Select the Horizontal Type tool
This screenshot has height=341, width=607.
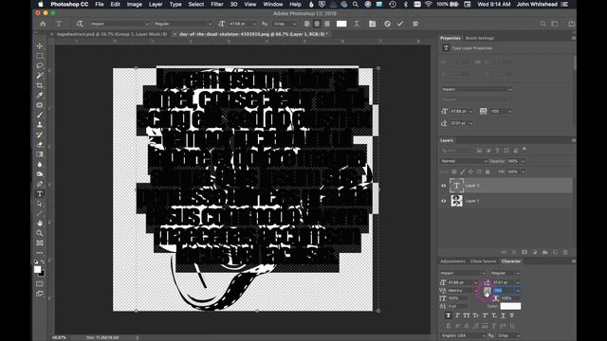40,194
